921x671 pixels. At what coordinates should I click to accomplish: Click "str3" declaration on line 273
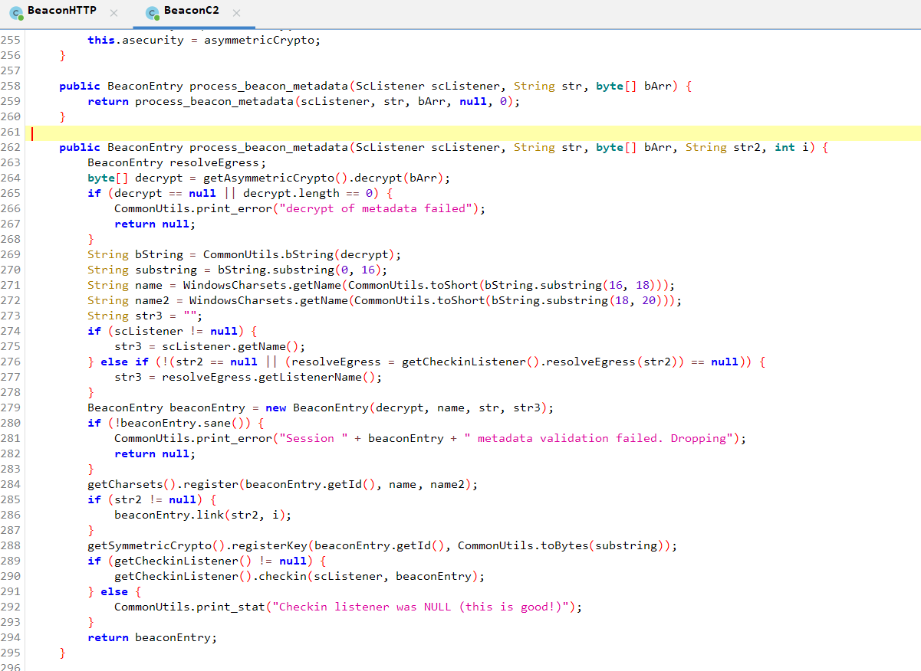[x=149, y=316]
